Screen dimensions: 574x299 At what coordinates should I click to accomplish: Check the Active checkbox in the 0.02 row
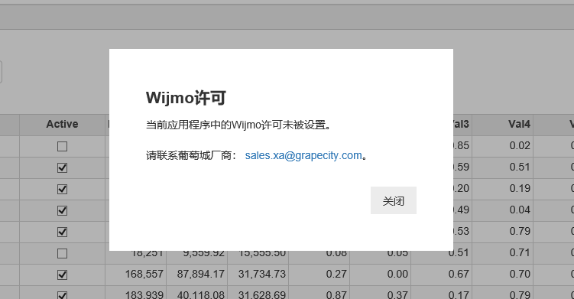pyautogui.click(x=62, y=147)
